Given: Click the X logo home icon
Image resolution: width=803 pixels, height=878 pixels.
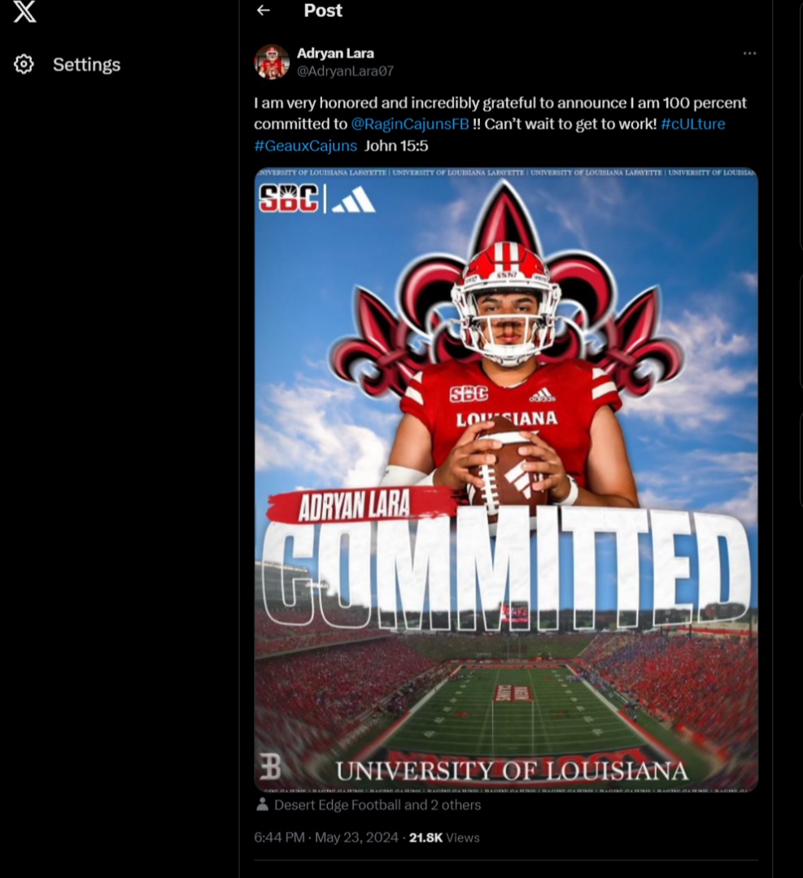Looking at the screenshot, I should [x=24, y=11].
